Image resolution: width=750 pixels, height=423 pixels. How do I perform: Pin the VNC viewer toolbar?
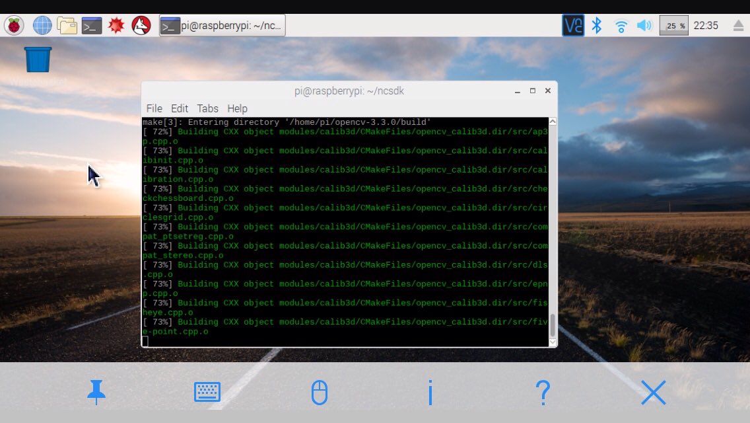96,393
